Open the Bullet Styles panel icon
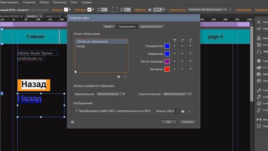Screen dimensions: 268x151 point(259,110)
